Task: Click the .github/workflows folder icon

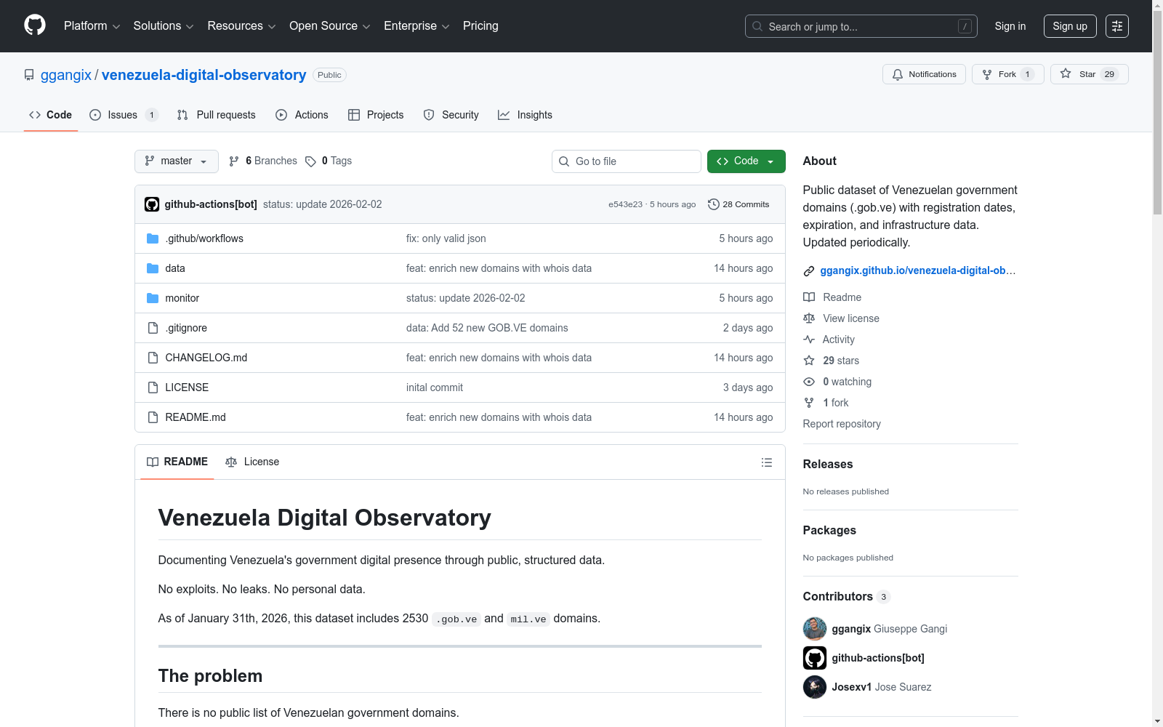Action: 153,238
